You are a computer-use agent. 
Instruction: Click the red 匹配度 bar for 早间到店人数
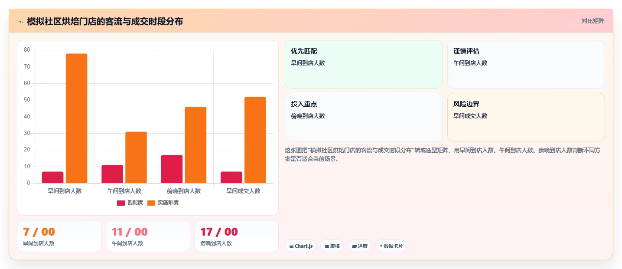53,177
